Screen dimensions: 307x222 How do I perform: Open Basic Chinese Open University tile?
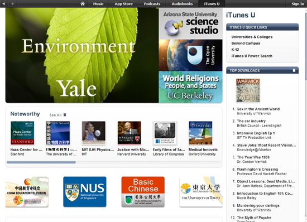click(x=143, y=192)
